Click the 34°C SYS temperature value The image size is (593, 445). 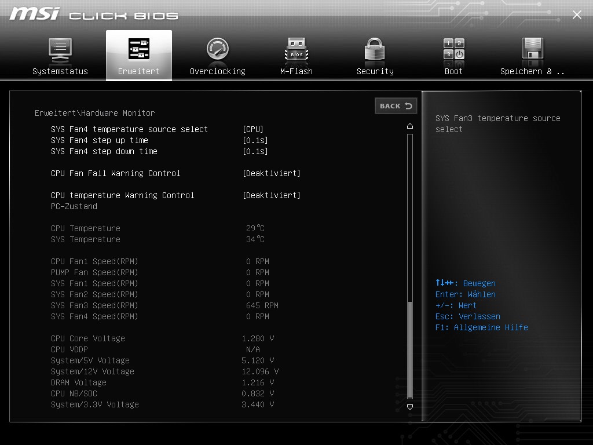(x=255, y=239)
